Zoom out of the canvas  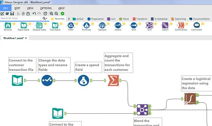(56, 14)
